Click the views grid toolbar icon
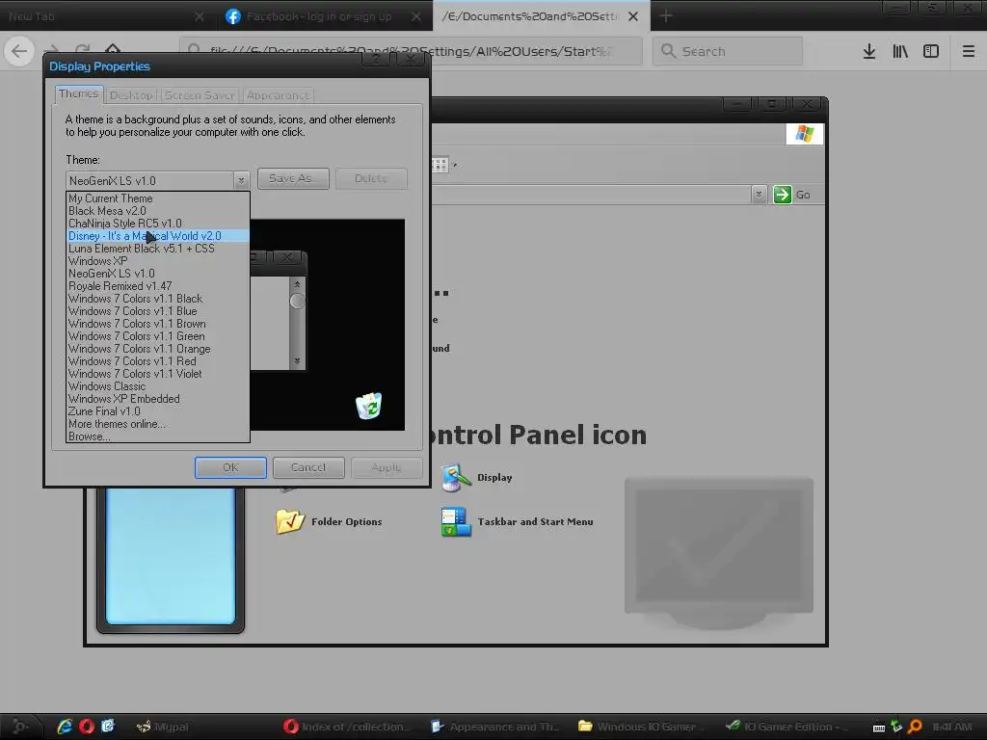 tap(440, 165)
